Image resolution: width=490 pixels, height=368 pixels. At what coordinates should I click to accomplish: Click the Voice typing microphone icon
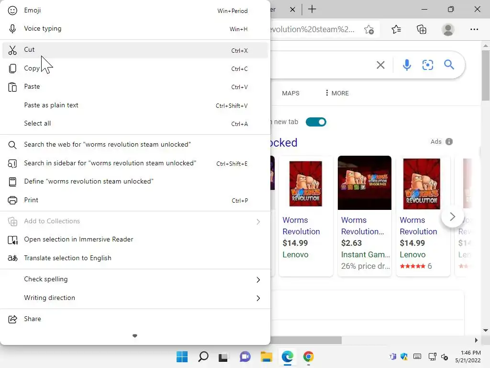12,29
